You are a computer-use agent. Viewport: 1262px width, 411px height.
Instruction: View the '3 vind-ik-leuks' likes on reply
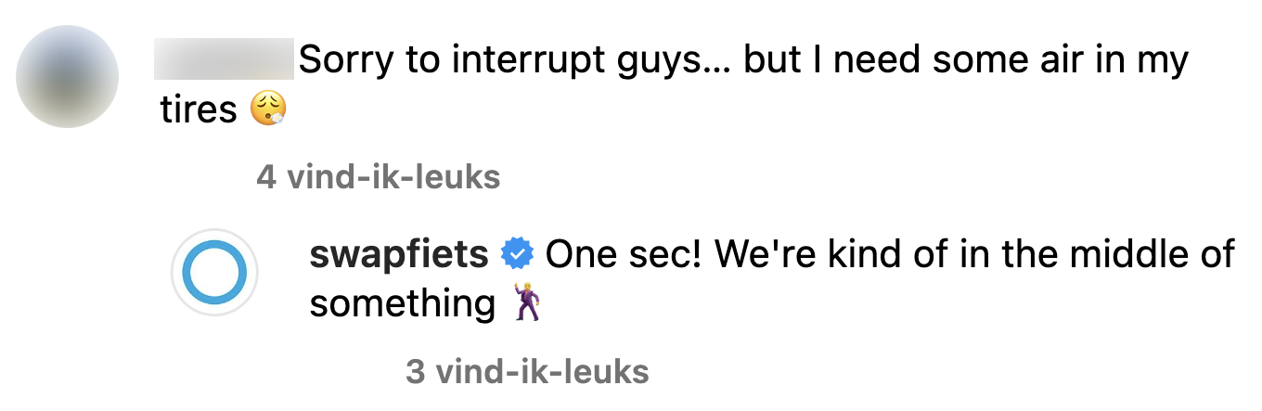(527, 372)
